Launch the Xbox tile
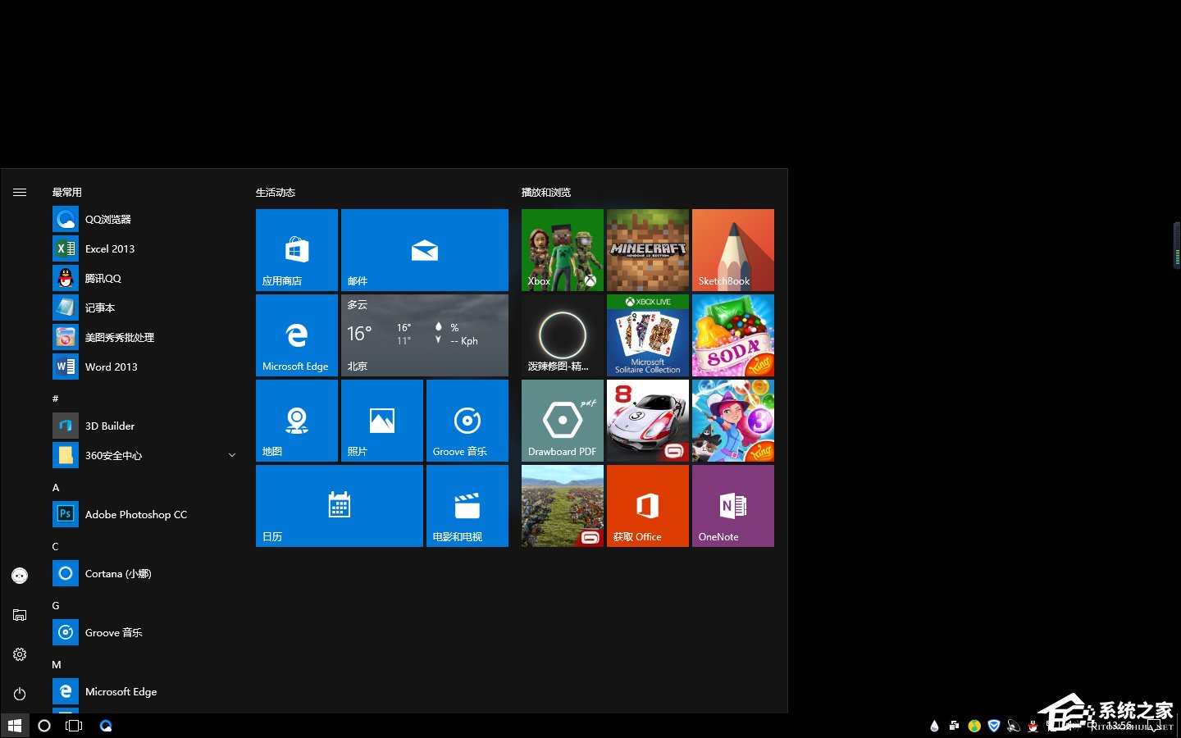 (x=562, y=249)
